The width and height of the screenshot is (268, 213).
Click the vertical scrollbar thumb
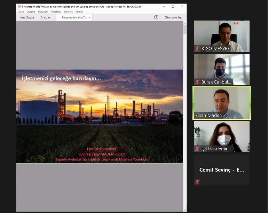185,29
